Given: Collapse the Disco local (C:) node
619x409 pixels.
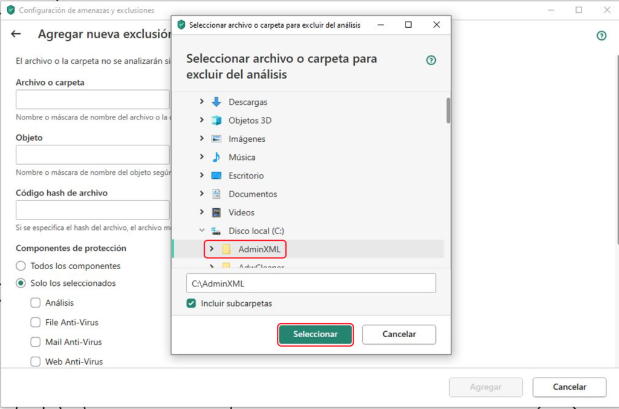Looking at the screenshot, I should pos(202,231).
